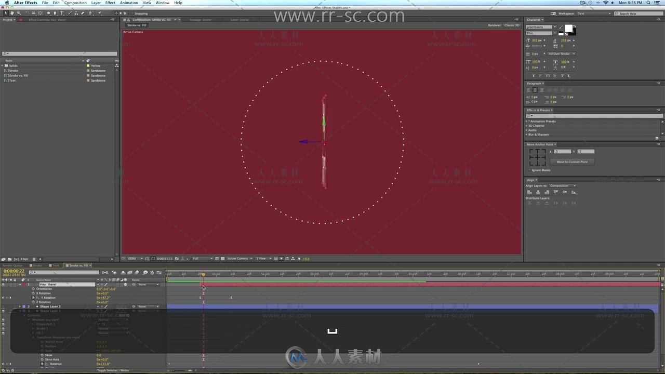665x374 pixels.
Task: Select the Zoom magnifier tool
Action: (x=19, y=13)
